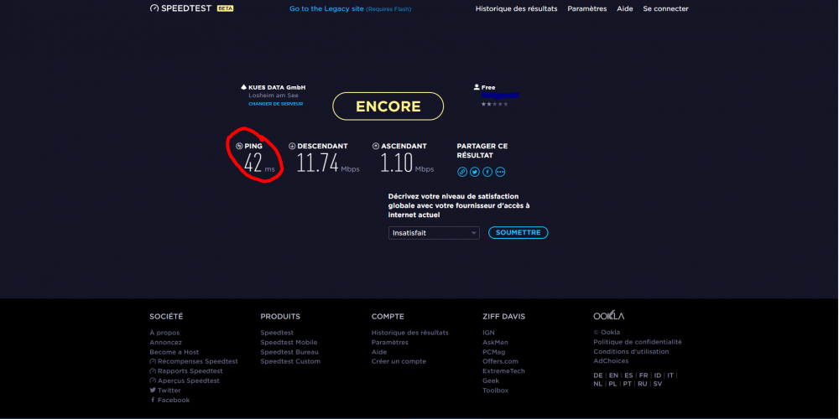Click the 1.10 Mbps upload value
Screen dimensions: 839x419
pyautogui.click(x=407, y=163)
